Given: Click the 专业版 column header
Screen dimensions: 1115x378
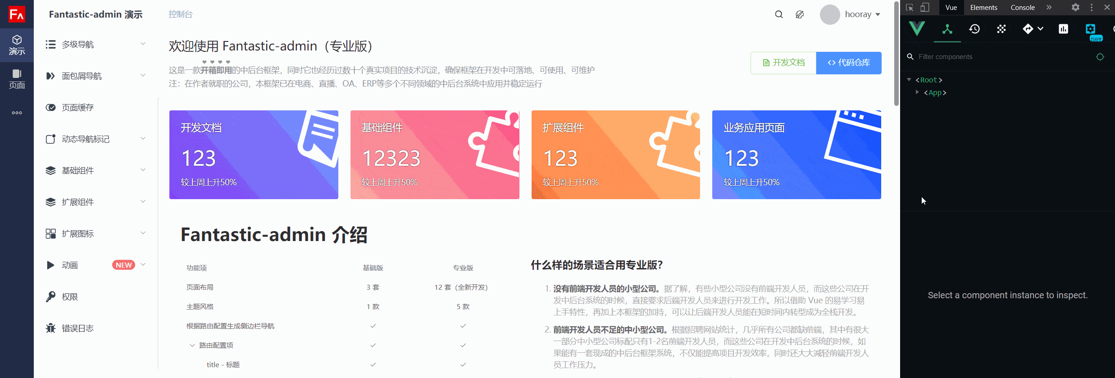Looking at the screenshot, I should (x=463, y=268).
